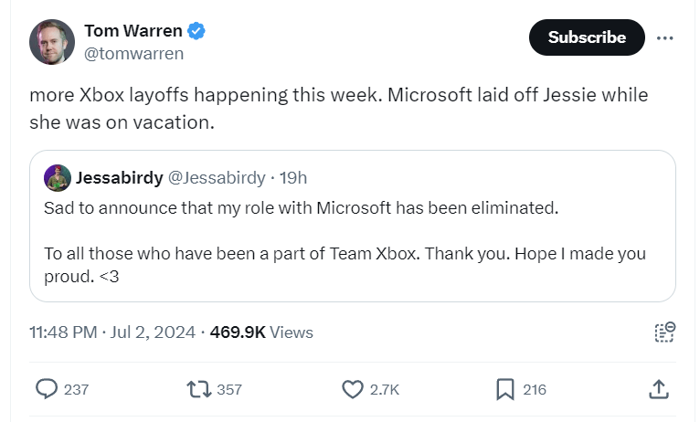Click the 357 repost count
The height and width of the screenshot is (422, 700).
(229, 390)
